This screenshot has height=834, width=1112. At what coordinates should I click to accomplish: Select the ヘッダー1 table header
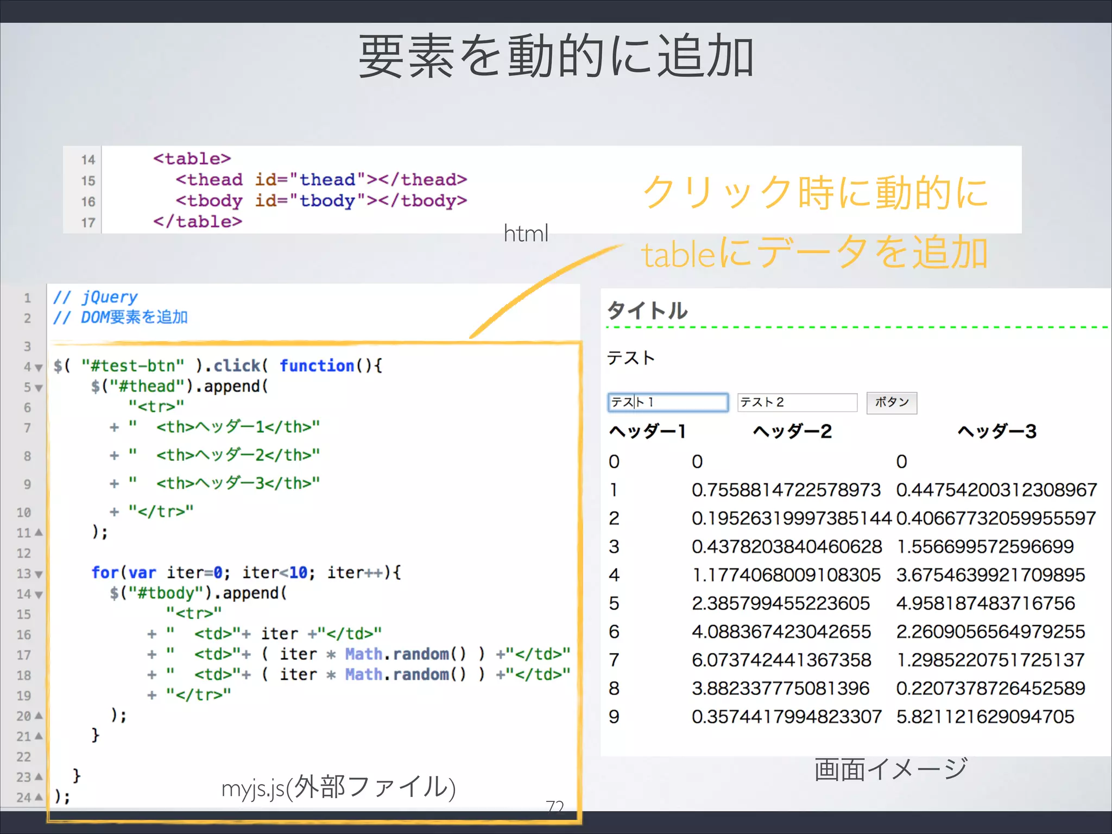click(x=648, y=432)
